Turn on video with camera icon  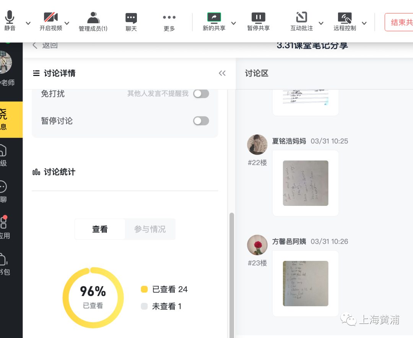[x=50, y=18]
